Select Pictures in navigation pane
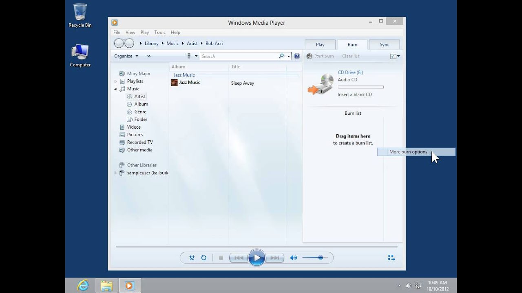 (135, 135)
